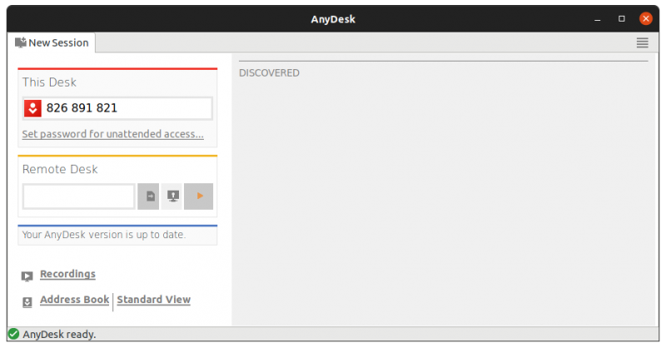Minimize the AnyDesk window
666x348 pixels.
pos(597,19)
